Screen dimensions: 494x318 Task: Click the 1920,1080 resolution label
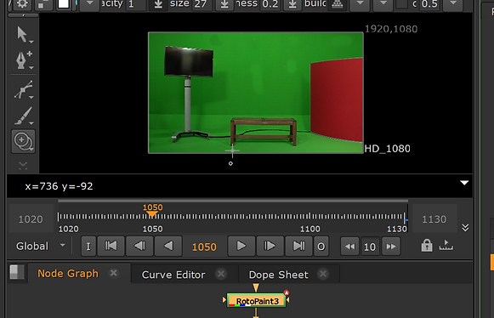click(391, 29)
